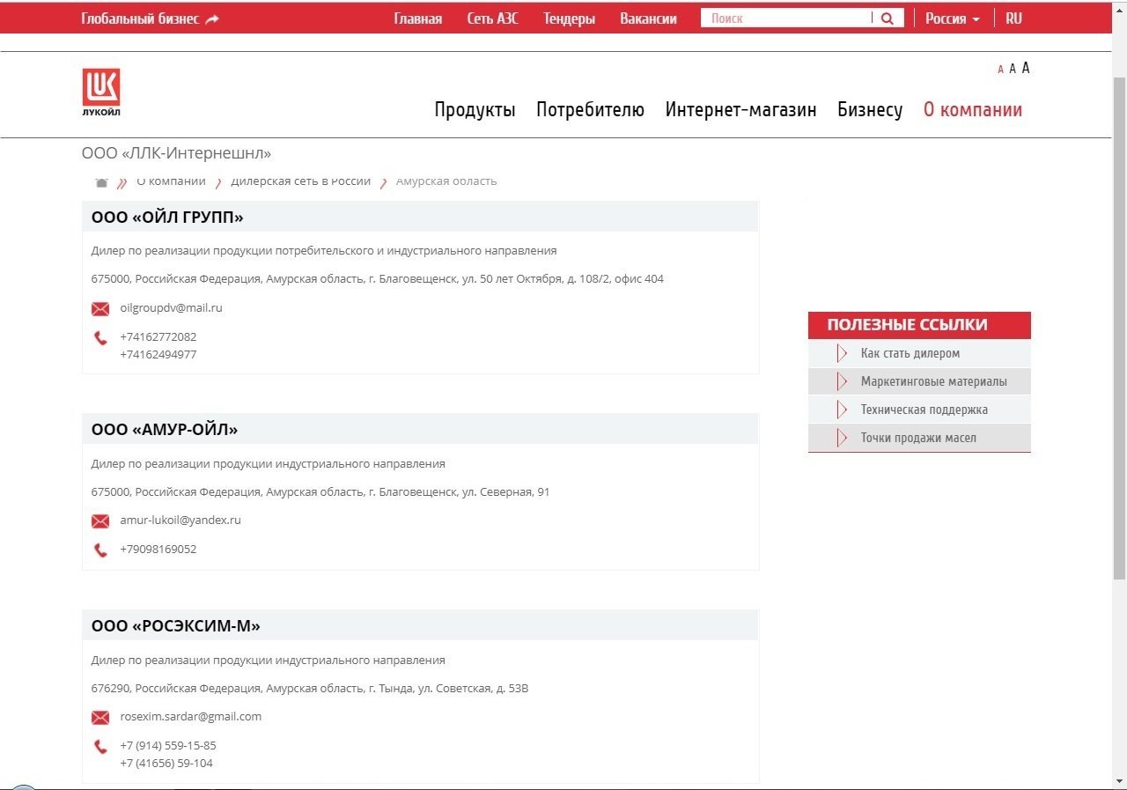
Task: Open the Маркетинговые материалы link
Action: [934, 381]
